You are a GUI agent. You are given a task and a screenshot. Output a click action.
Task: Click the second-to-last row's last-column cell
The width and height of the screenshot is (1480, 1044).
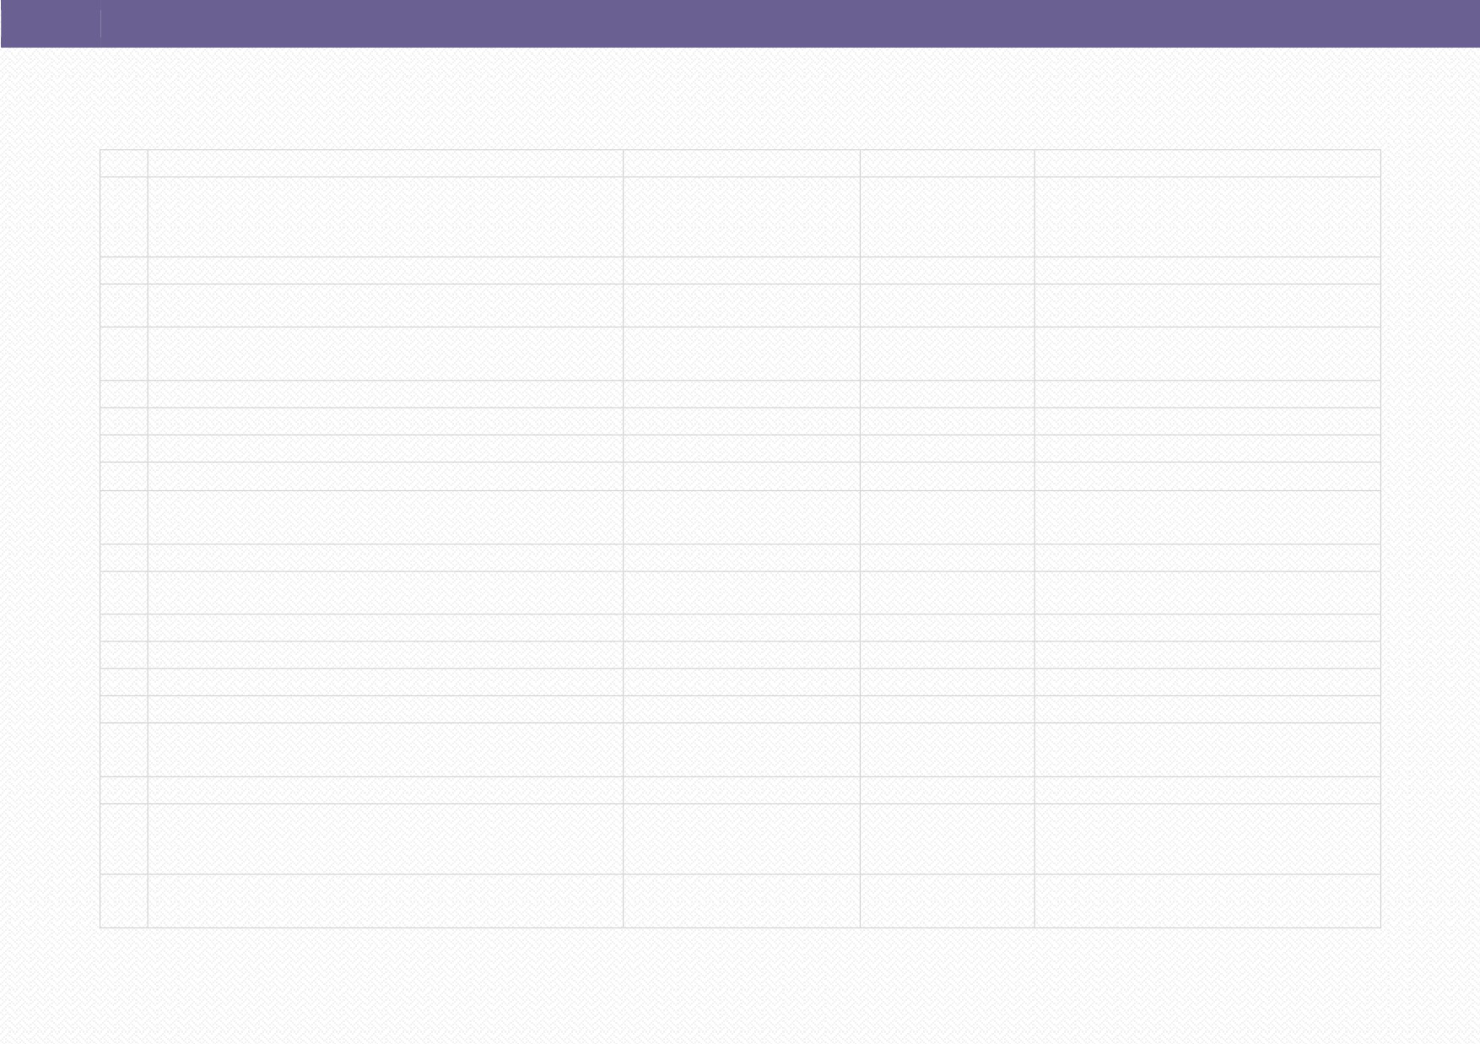(1207, 839)
